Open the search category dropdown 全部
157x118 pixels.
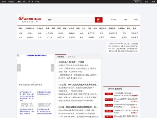tap(50, 20)
